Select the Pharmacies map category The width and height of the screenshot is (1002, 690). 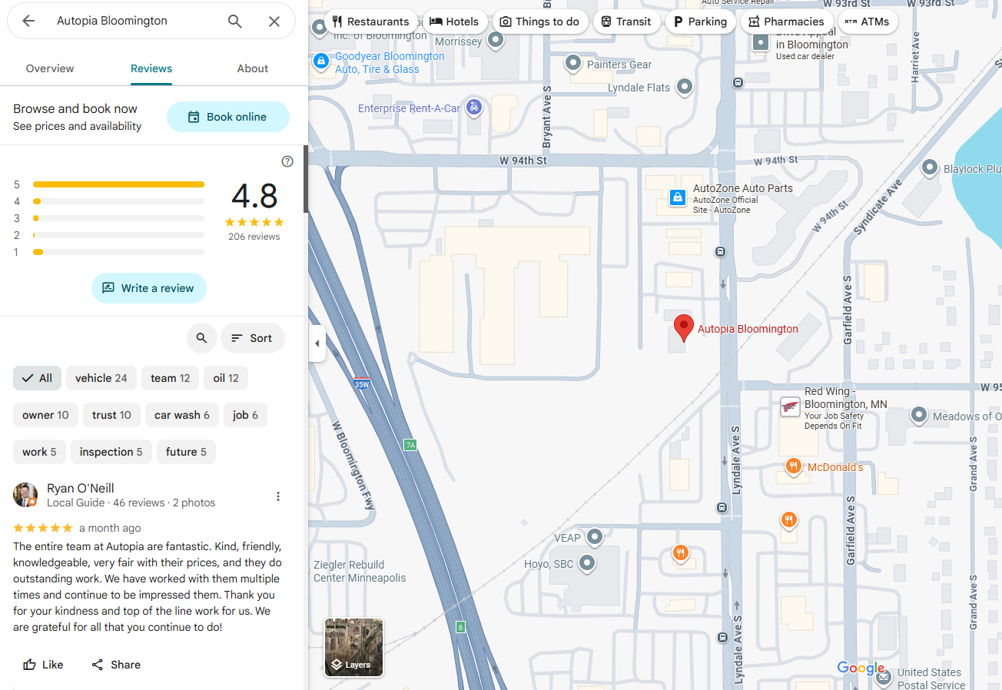(787, 22)
